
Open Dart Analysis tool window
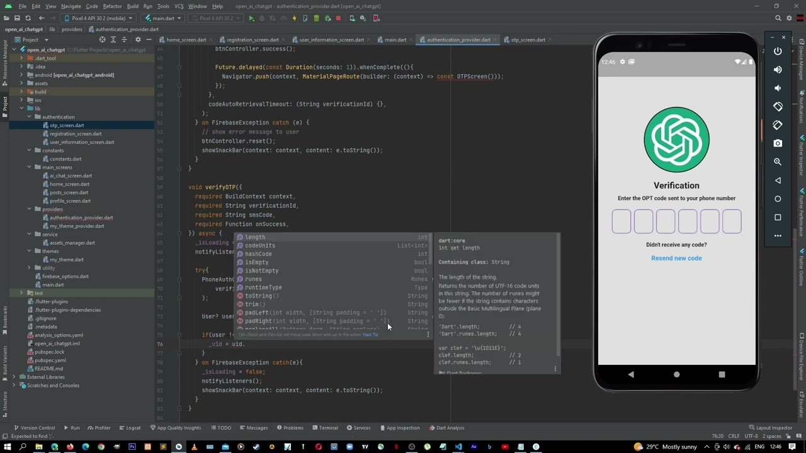click(x=446, y=428)
